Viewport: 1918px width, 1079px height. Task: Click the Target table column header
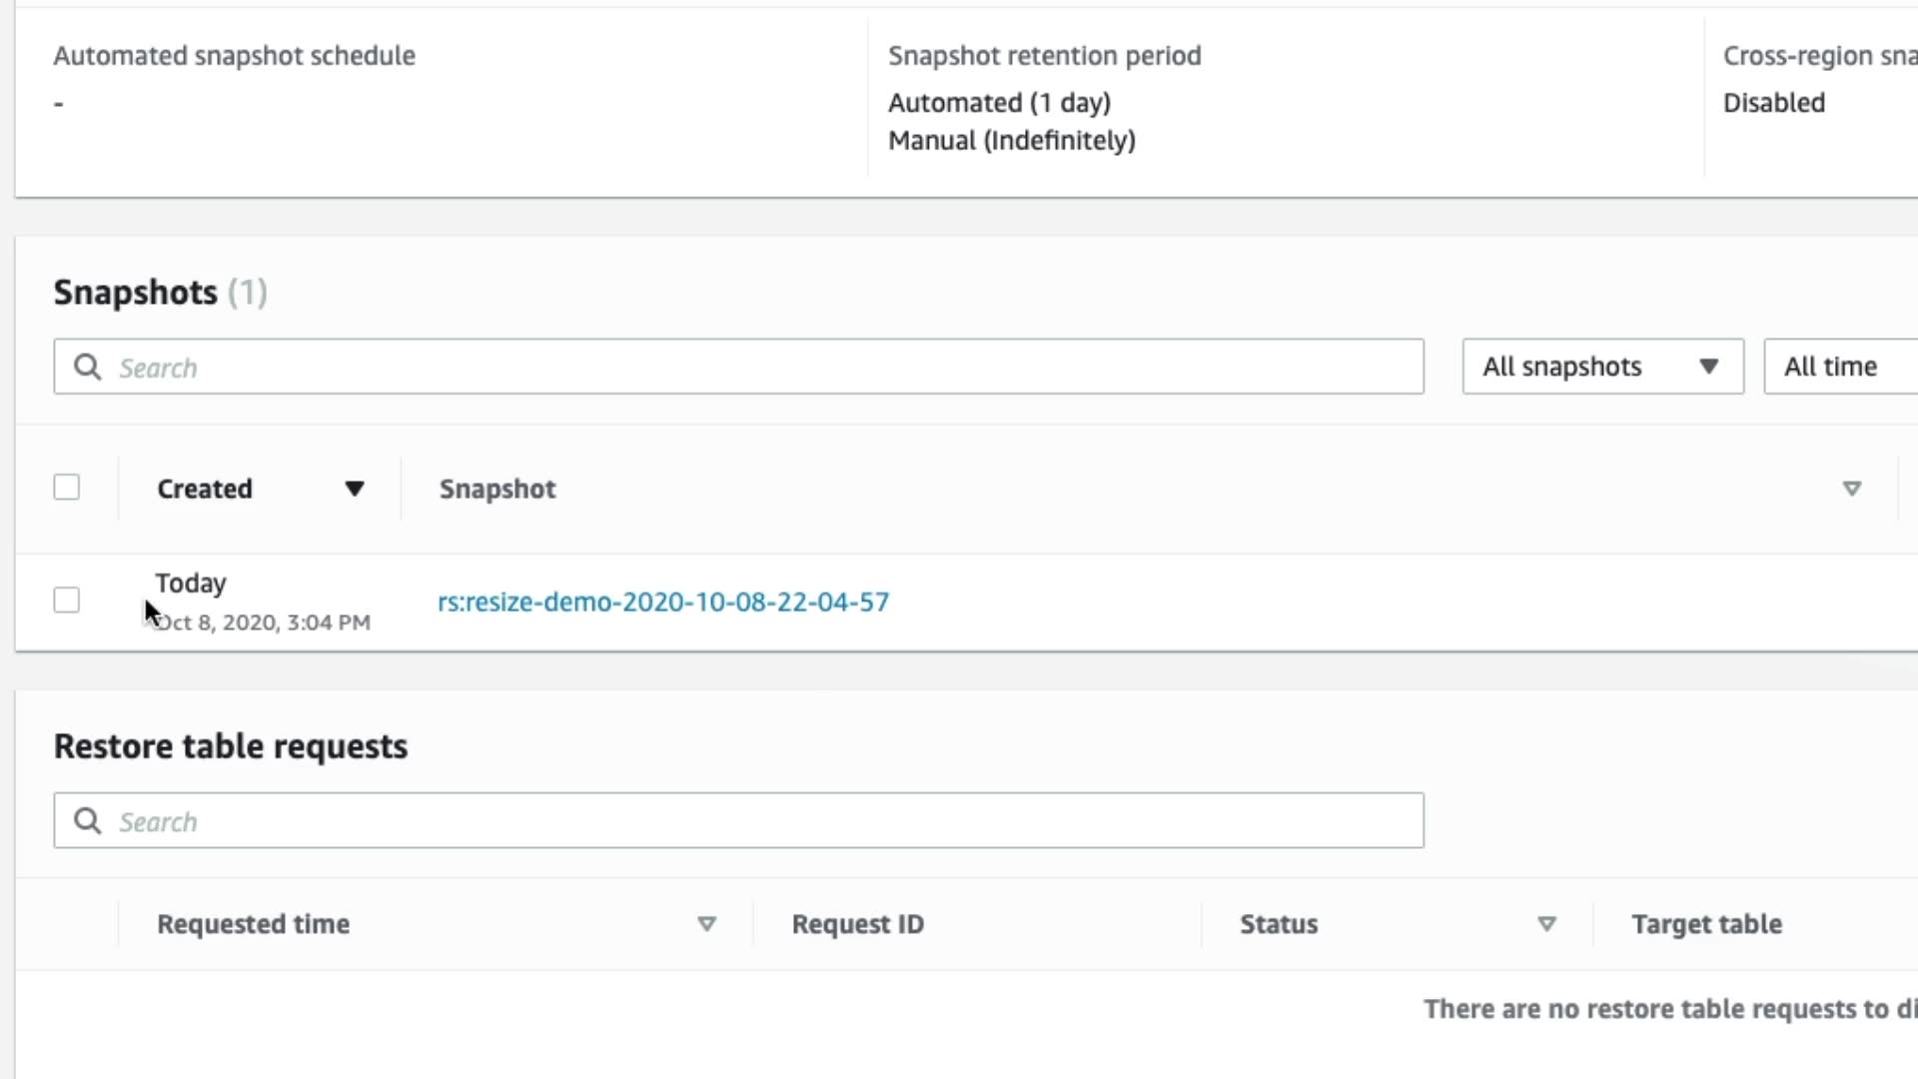click(1706, 924)
